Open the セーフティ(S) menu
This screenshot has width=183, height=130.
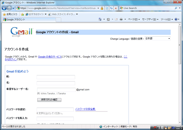[150, 19]
